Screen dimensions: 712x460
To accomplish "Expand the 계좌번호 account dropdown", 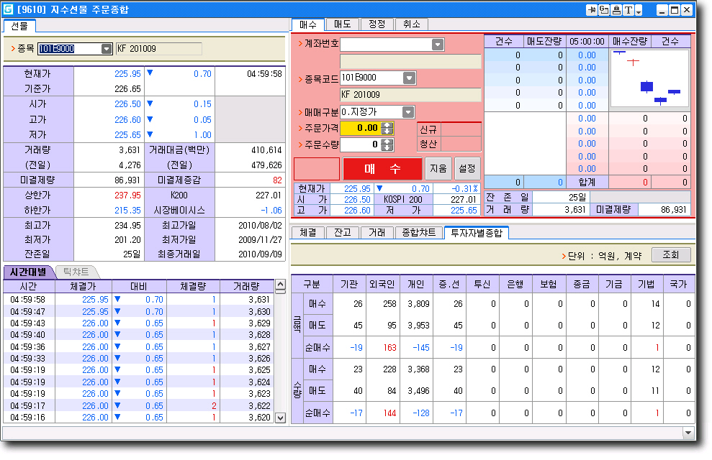I will [438, 45].
